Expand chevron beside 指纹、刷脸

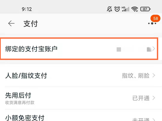154,75
